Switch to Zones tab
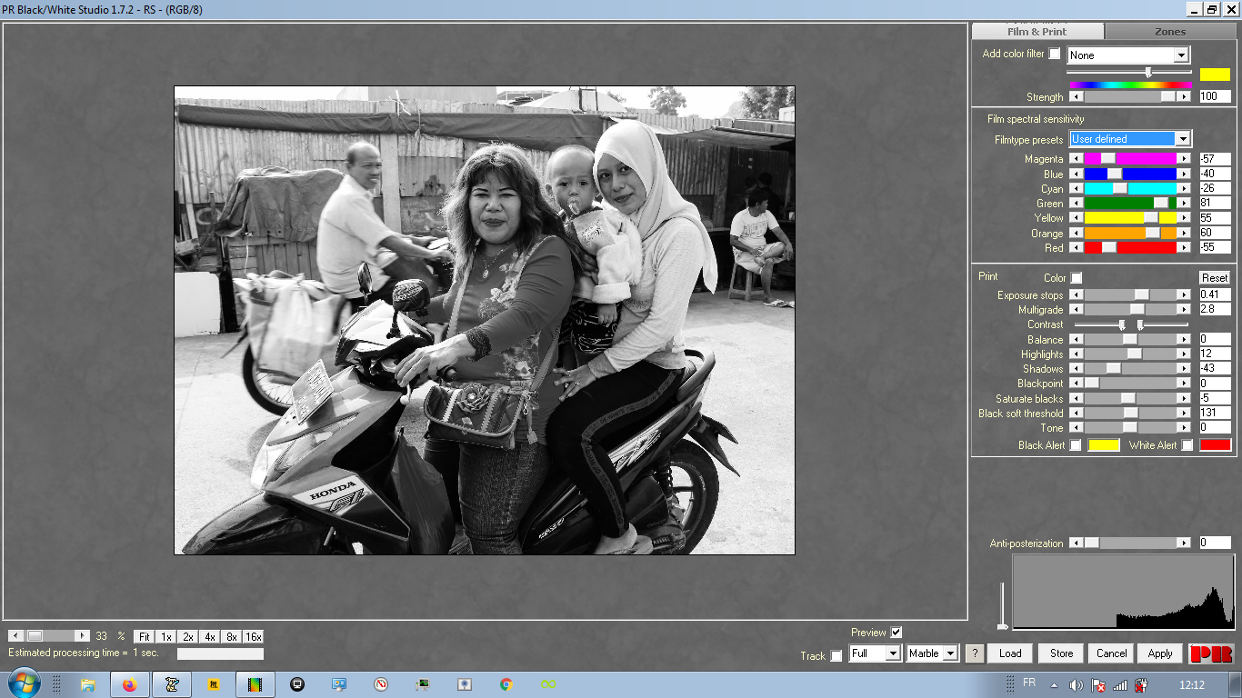This screenshot has width=1242, height=698. (x=1170, y=32)
